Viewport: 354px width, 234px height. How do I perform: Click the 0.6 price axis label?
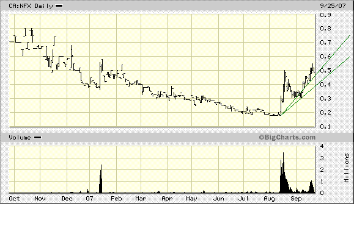point(325,57)
